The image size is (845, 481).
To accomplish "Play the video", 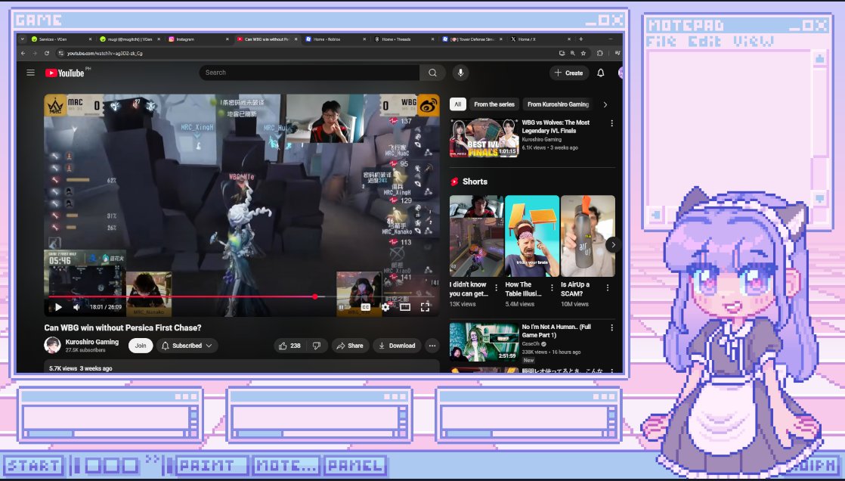I will pos(58,307).
